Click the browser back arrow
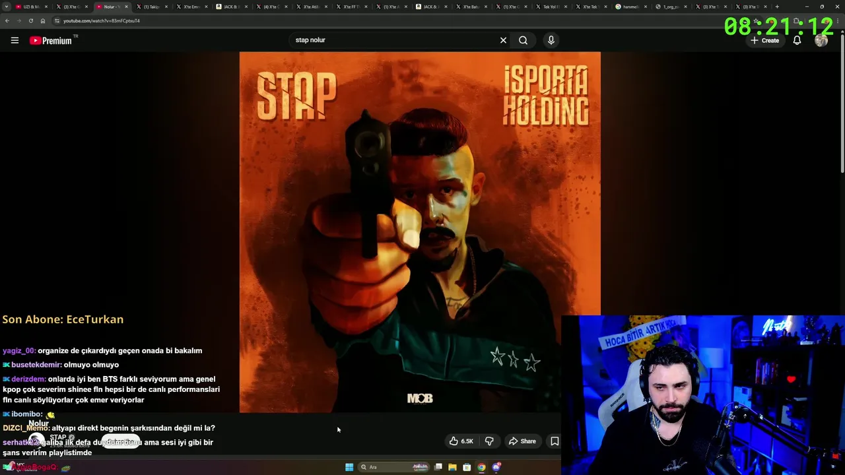This screenshot has width=845, height=475. 7,20
